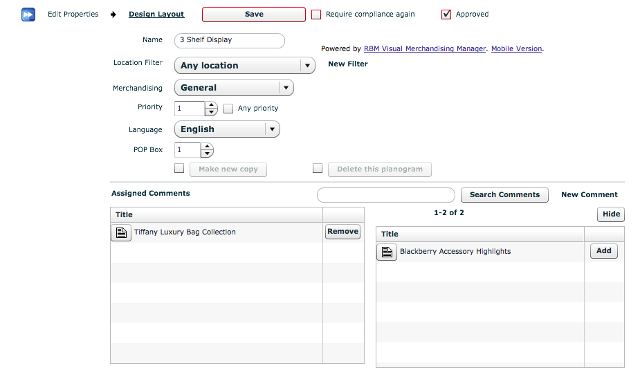The image size is (640, 379).
Task: Click the blue fast-forward arrow icon
Action: (28, 15)
